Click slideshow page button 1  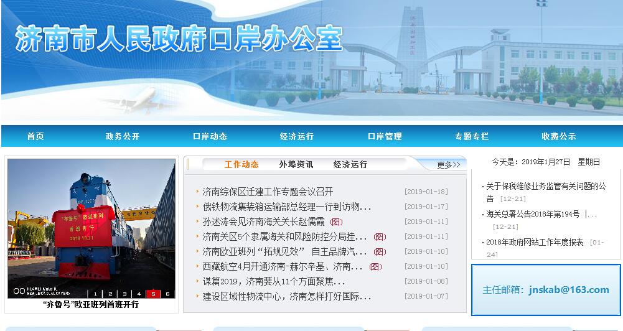pos(95,294)
